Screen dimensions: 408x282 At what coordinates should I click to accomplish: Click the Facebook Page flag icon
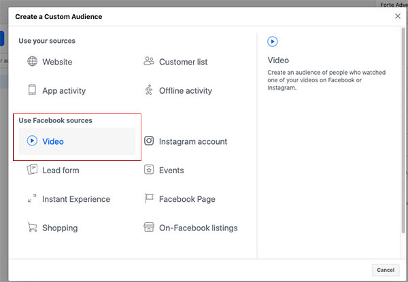[149, 198]
